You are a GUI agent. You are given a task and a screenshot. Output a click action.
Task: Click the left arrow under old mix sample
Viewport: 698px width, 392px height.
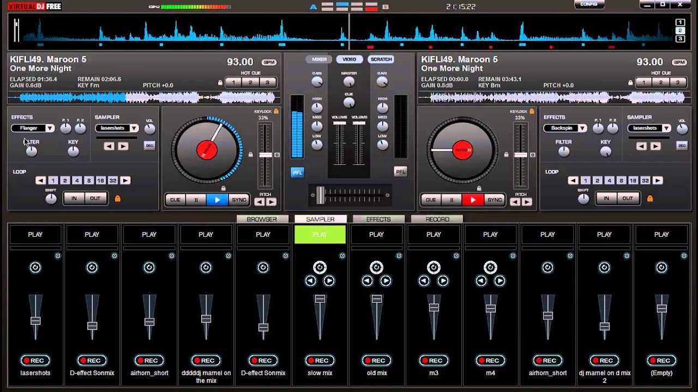point(368,281)
